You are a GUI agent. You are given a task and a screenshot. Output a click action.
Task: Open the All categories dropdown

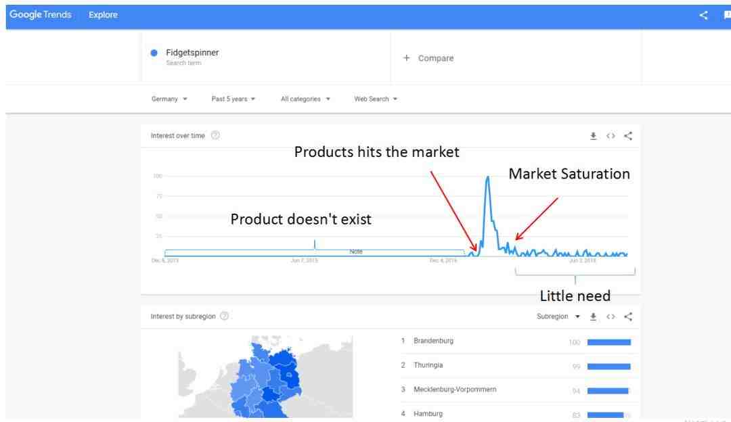305,99
